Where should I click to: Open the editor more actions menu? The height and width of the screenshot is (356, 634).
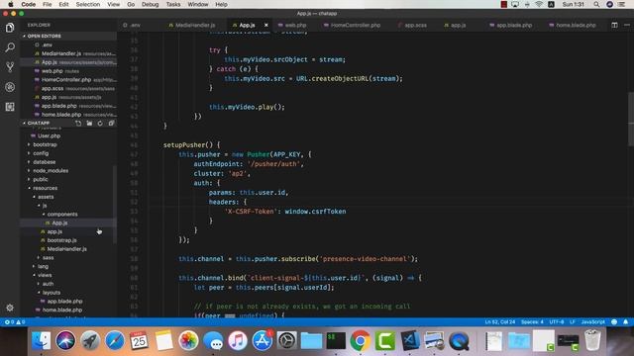point(627,25)
